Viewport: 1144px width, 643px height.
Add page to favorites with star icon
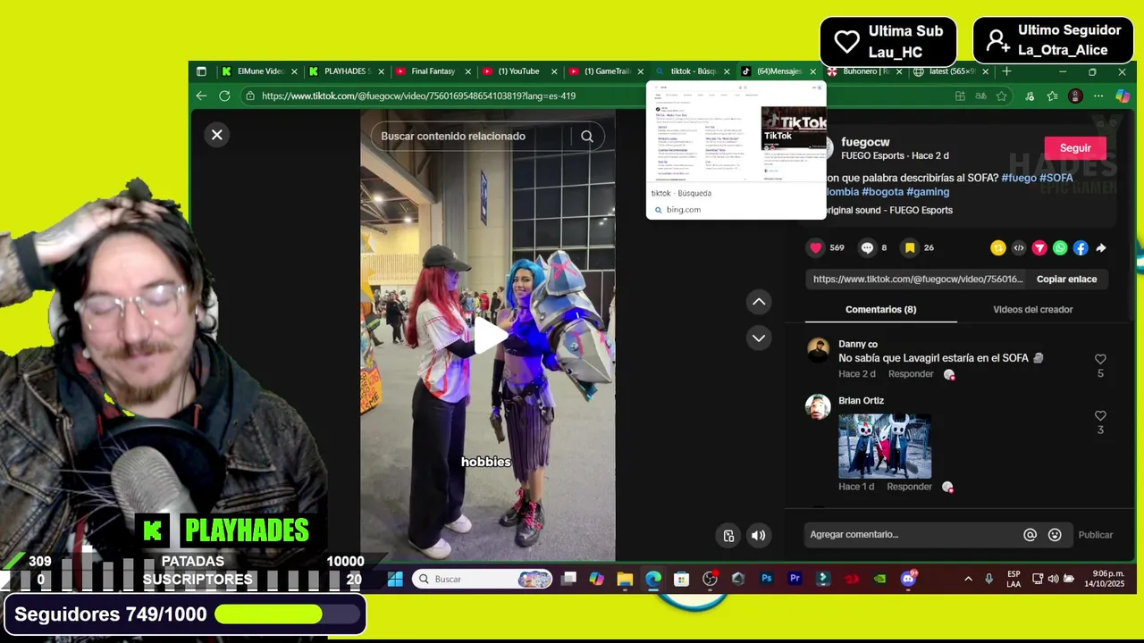tap(1002, 96)
